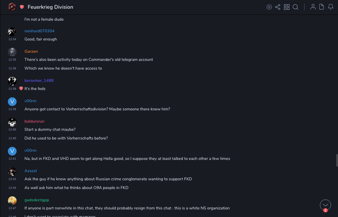Screen dimensions: 338x217
Task: Click baldursrun's skull avatar
Action: (12, 122)
